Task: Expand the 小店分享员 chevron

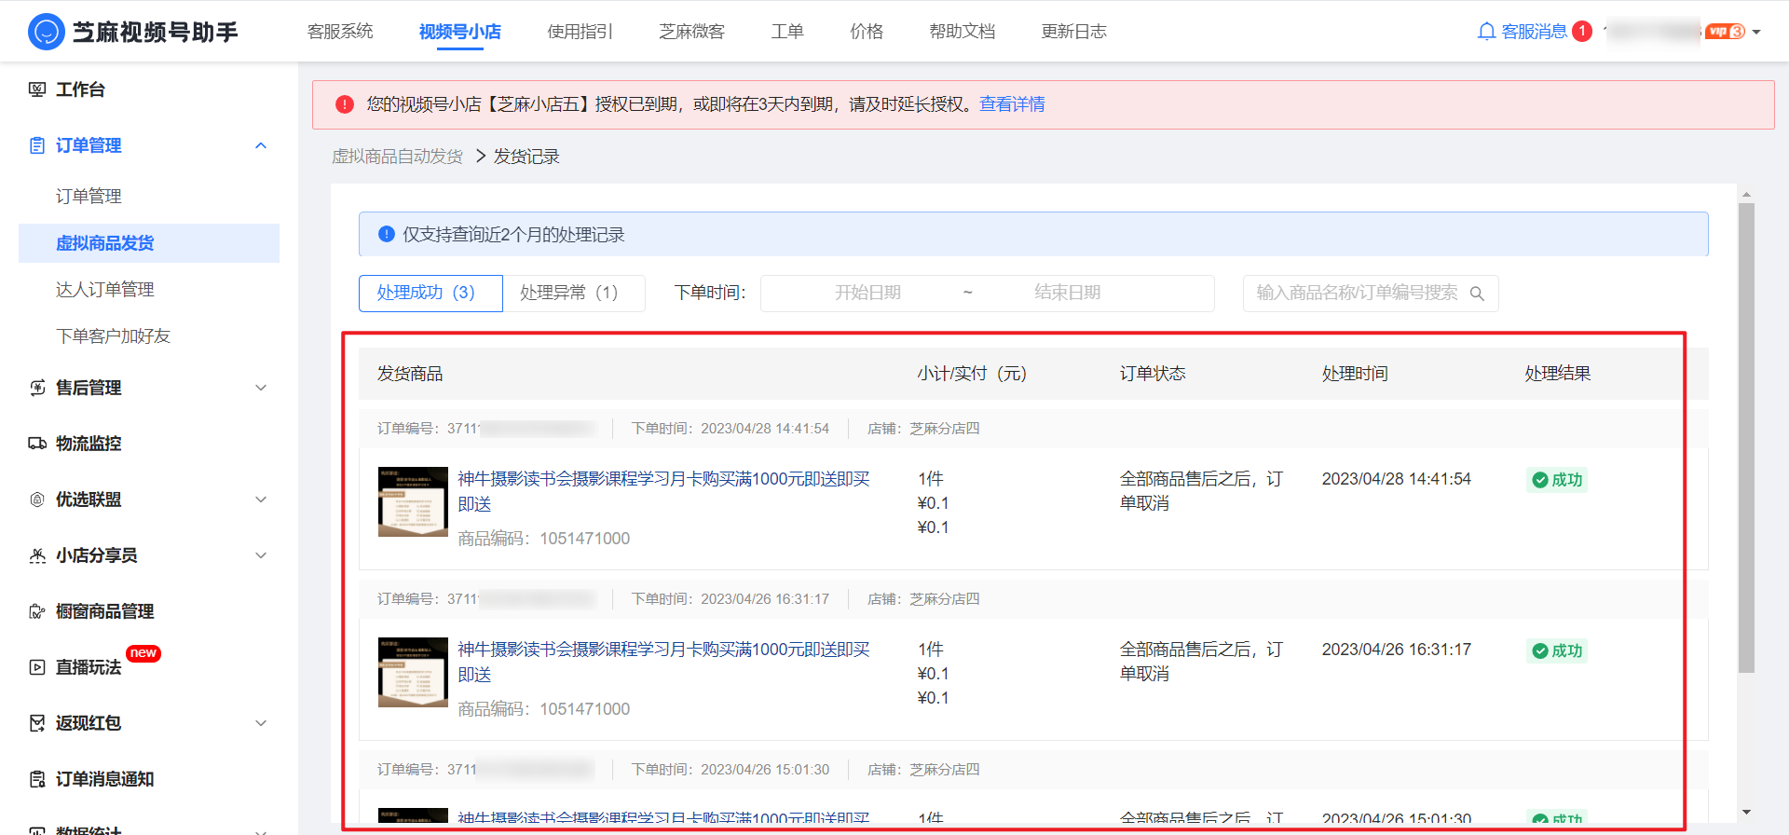Action: click(x=261, y=555)
